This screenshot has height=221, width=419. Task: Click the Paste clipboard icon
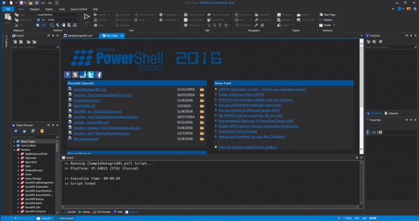point(8,17)
